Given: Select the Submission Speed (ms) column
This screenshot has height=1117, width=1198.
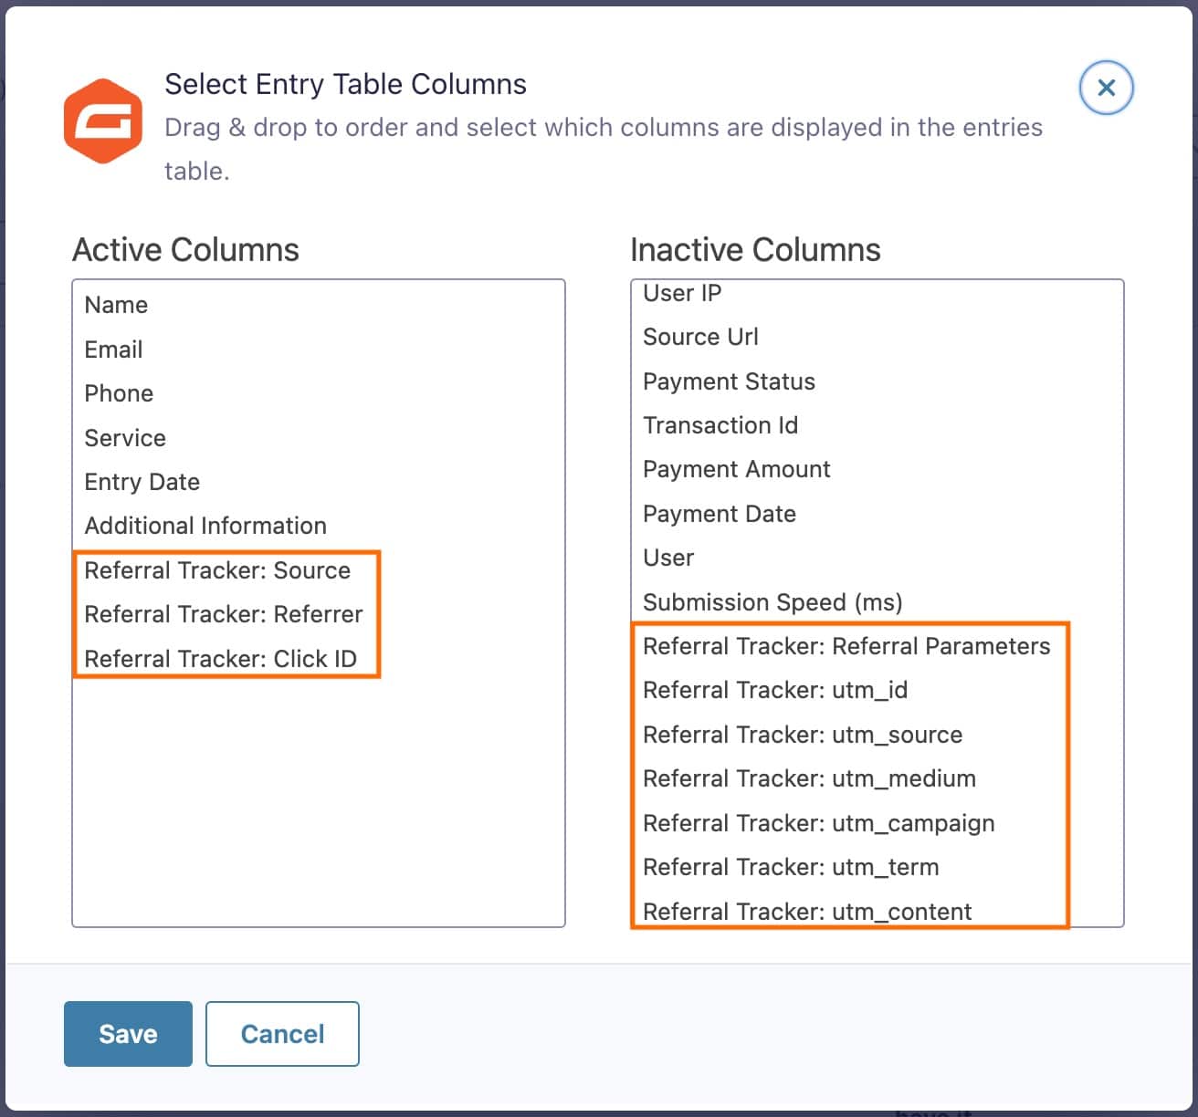Looking at the screenshot, I should pyautogui.click(x=773, y=602).
